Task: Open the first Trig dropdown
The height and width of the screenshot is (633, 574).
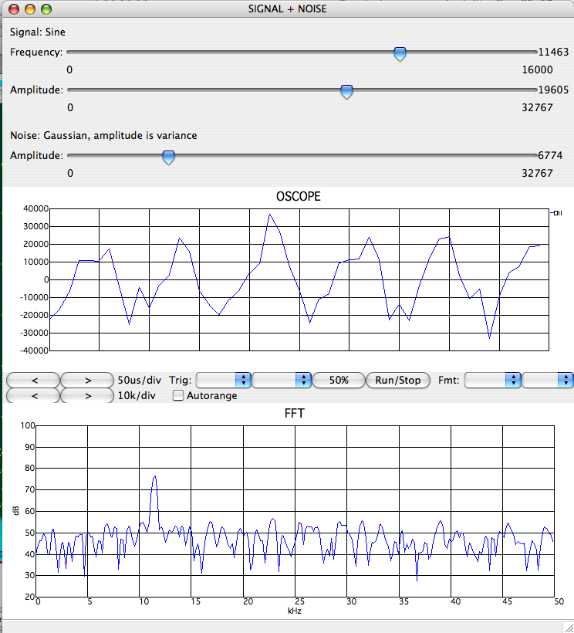Action: (x=225, y=380)
